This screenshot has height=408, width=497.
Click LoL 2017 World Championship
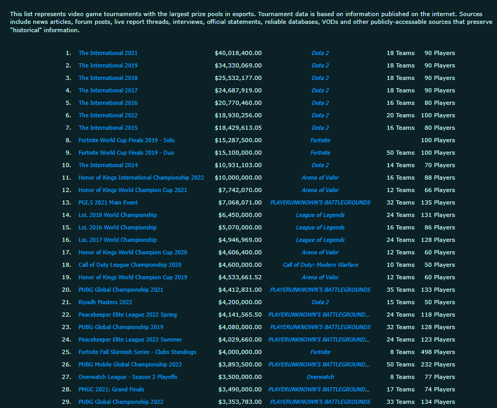117,240
